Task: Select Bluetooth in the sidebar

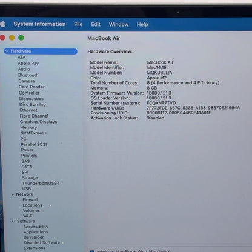Action: 28,75
